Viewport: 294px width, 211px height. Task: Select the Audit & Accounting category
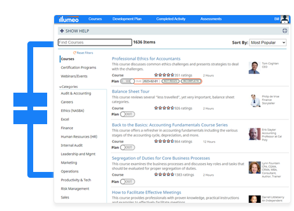76,93
